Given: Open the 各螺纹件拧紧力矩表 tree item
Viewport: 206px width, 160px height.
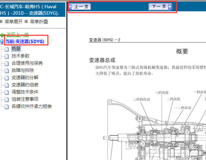Looking at the screenshot, I should 32,106.
